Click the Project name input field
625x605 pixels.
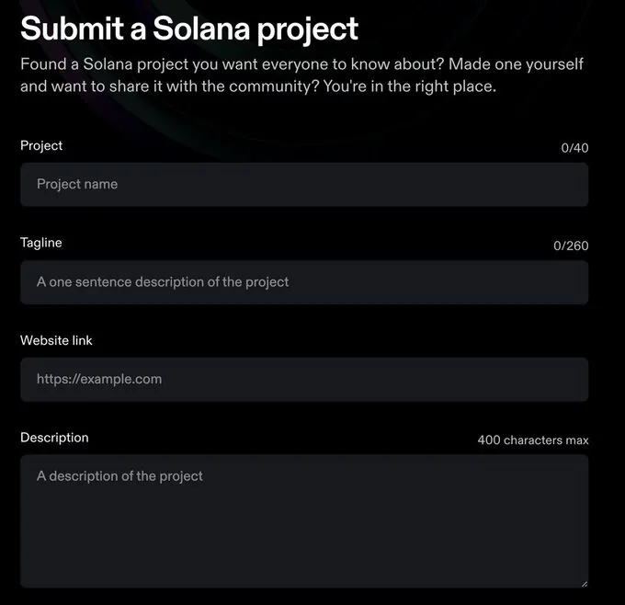point(303,184)
